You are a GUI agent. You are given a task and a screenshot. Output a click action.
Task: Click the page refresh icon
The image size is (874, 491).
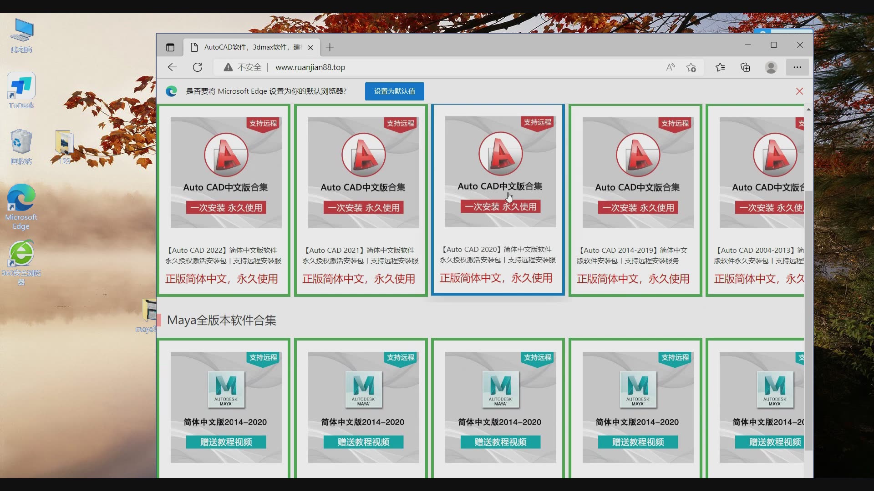(x=198, y=67)
